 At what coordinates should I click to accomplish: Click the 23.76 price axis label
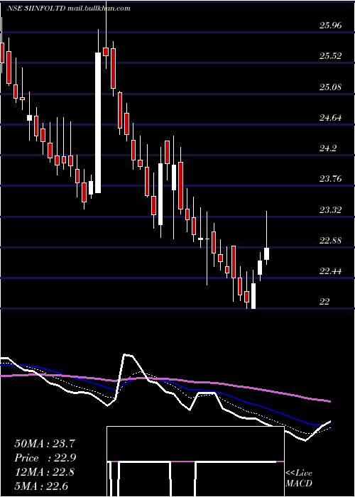331,179
